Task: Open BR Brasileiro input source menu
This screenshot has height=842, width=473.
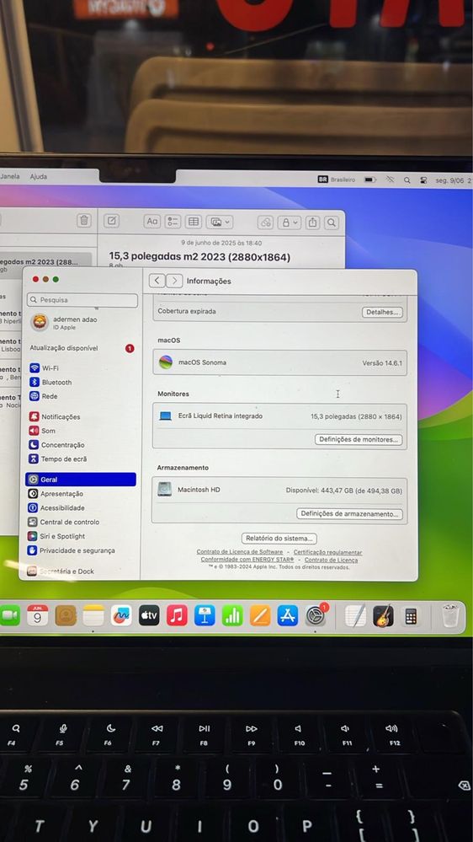Action: coord(337,180)
